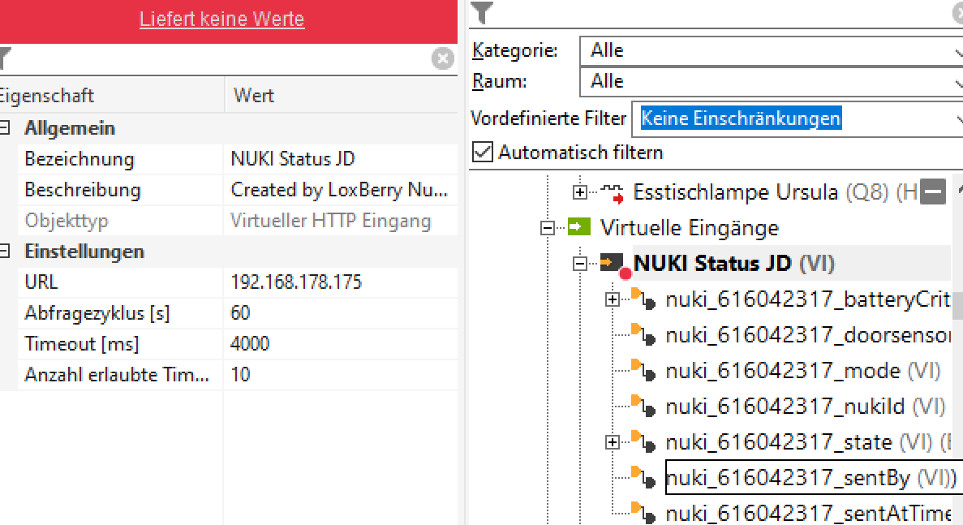Select the filter funnel icon in properties panel
The width and height of the screenshot is (963, 525).
point(5,58)
